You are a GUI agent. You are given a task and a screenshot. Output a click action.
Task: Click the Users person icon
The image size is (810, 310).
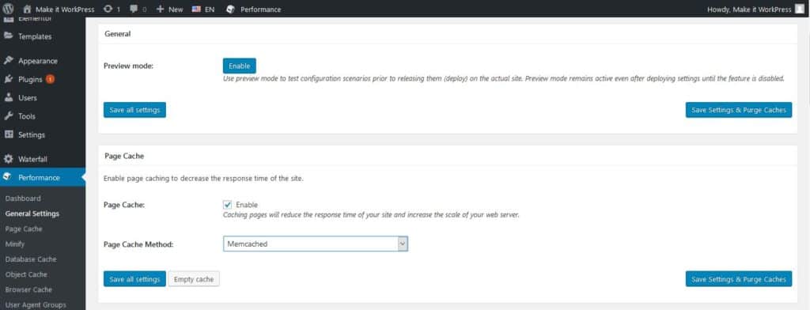click(x=8, y=97)
